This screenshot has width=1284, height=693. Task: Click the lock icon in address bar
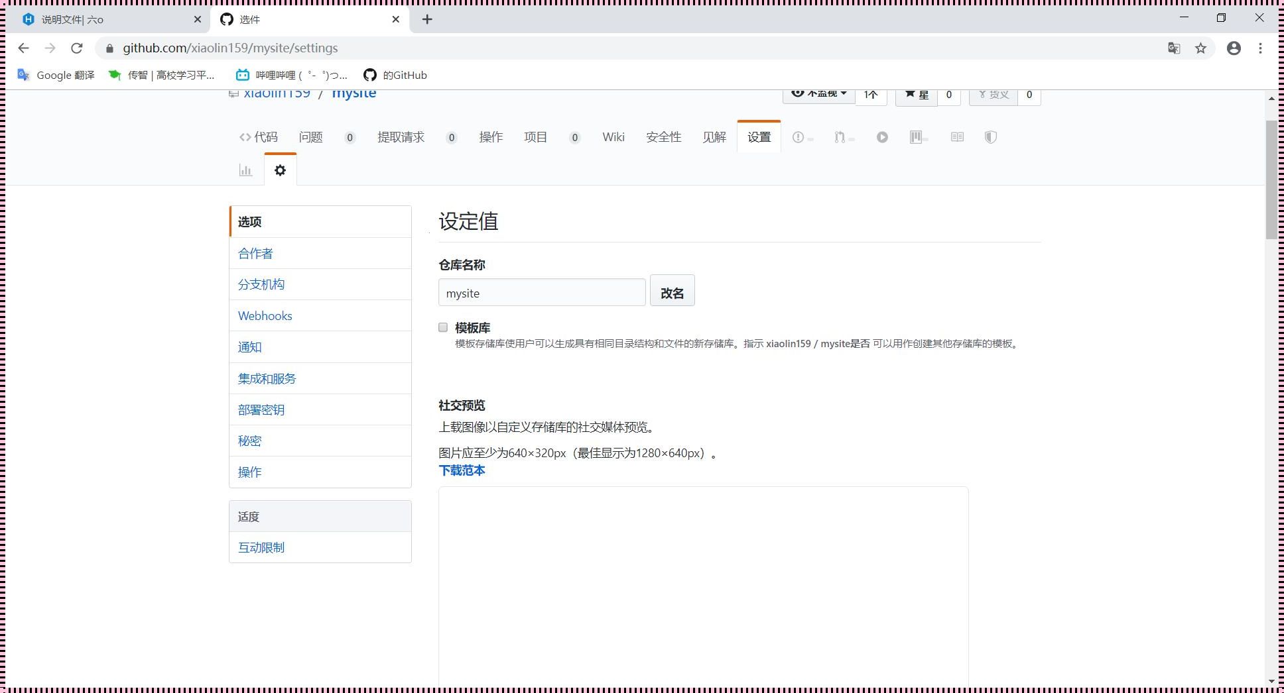tap(110, 48)
